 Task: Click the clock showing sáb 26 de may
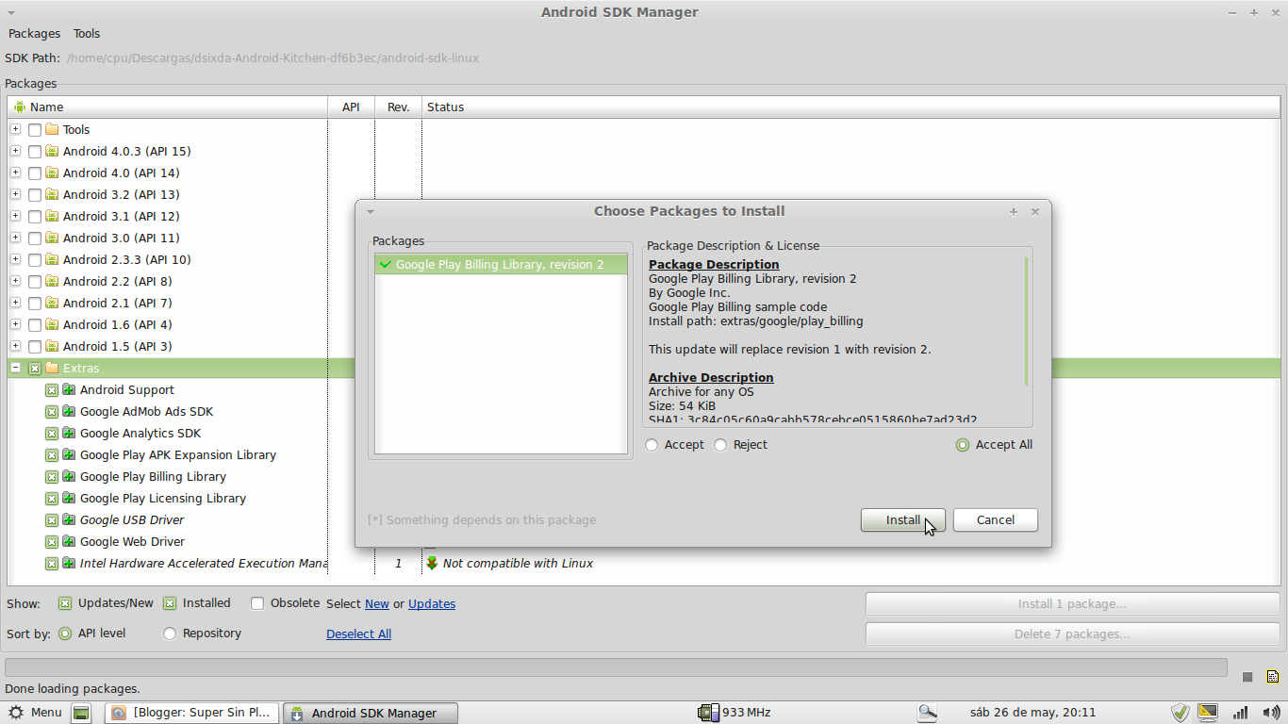click(x=1032, y=713)
